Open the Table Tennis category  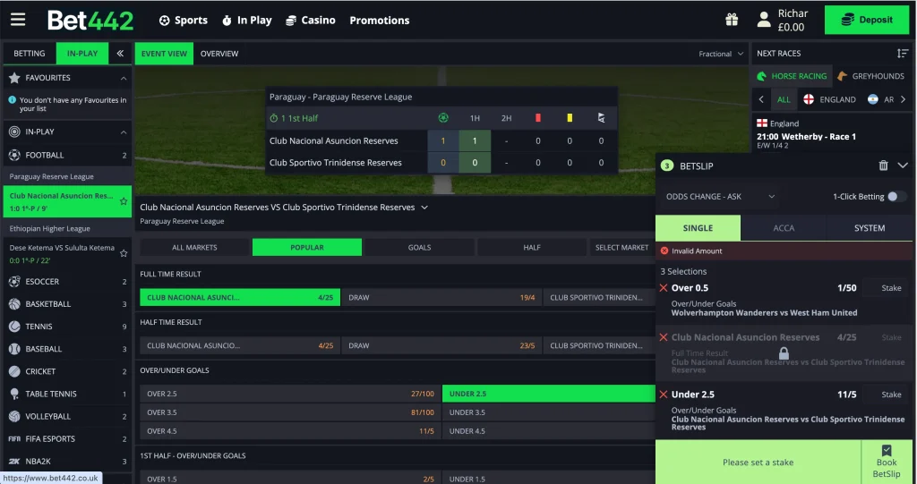(x=67, y=394)
